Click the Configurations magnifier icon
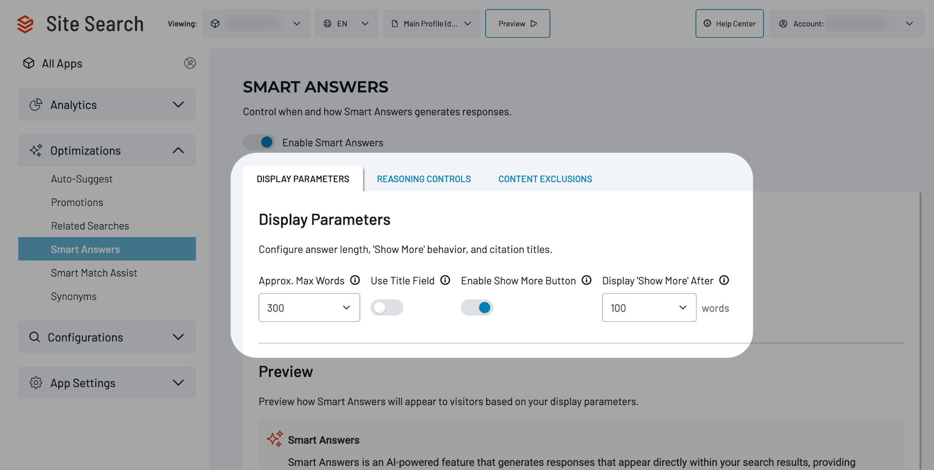 [x=35, y=337]
